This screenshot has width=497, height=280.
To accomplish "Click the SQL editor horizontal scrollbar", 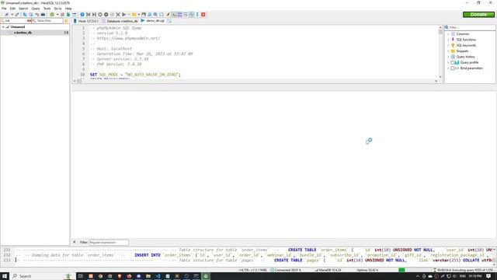I will click(255, 81).
